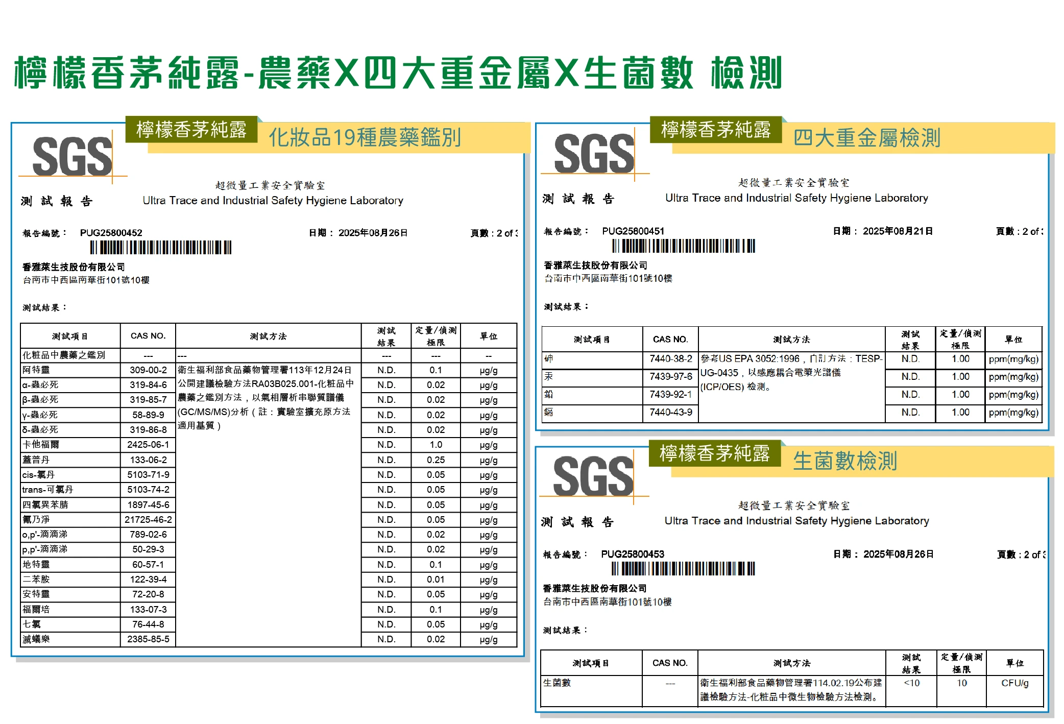Click report number PUG25800453 text
The width and height of the screenshot is (1064, 724).
click(x=633, y=554)
